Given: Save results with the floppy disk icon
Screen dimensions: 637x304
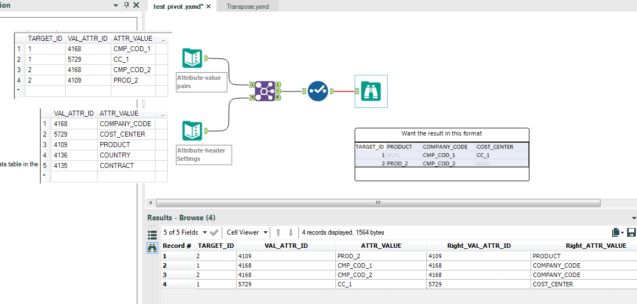Looking at the screenshot, I should (x=631, y=232).
